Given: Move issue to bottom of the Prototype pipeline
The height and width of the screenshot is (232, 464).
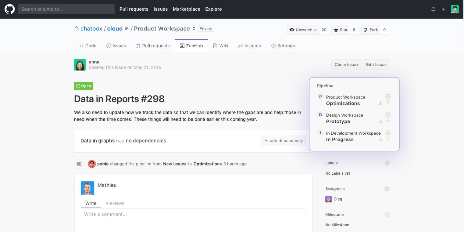Looking at the screenshot, I should pos(380,121).
